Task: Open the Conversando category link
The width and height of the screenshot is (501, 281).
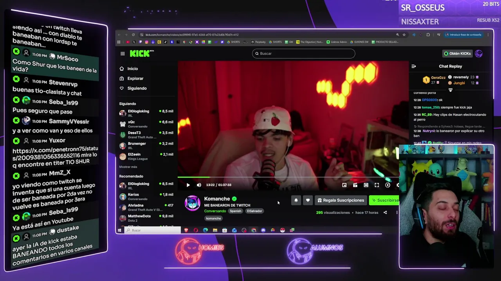Action: pos(215,211)
